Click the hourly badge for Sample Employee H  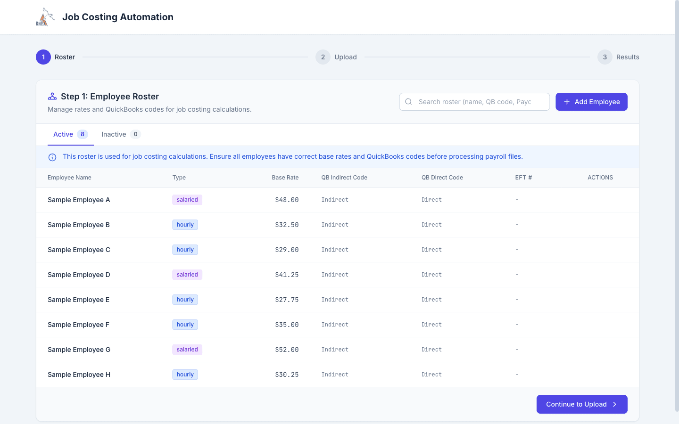click(185, 375)
